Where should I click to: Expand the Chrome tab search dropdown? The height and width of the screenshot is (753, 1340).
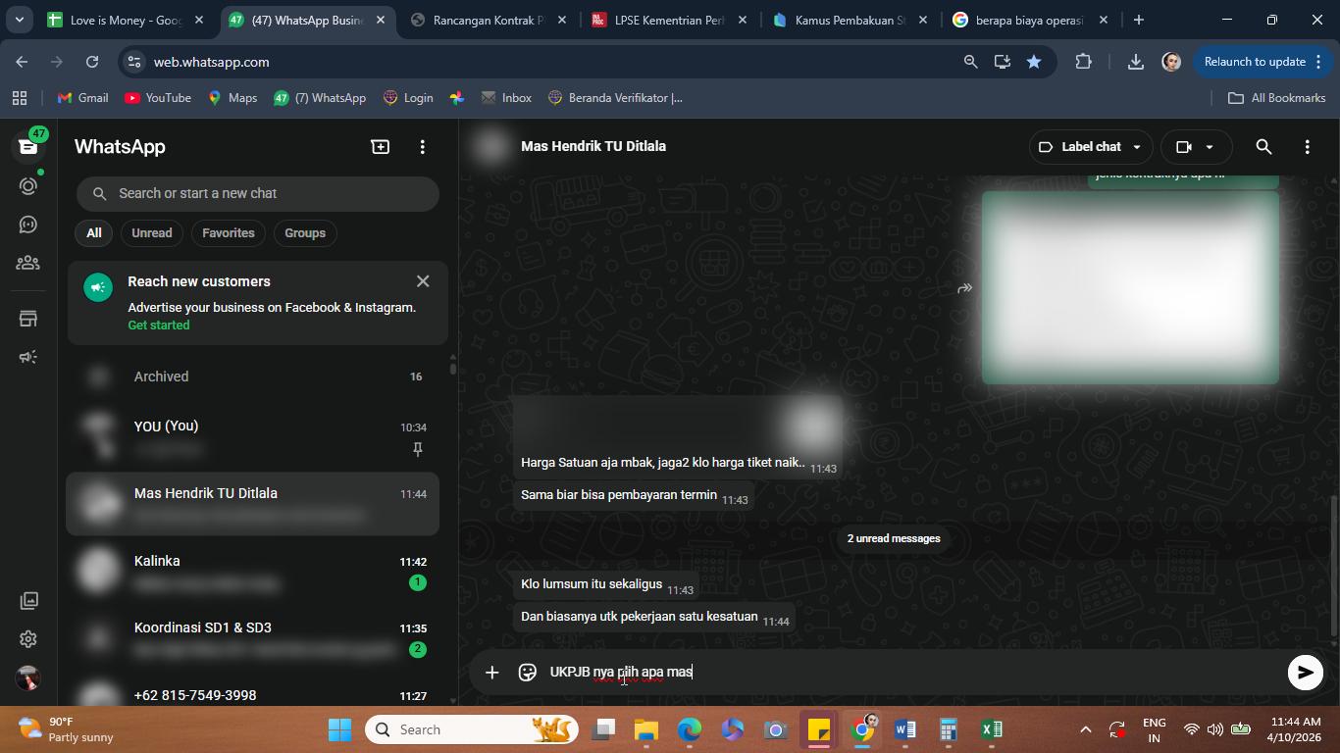19,20
